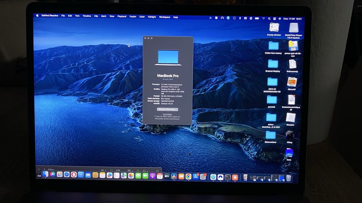Open the Certyfikaty link

167,114
